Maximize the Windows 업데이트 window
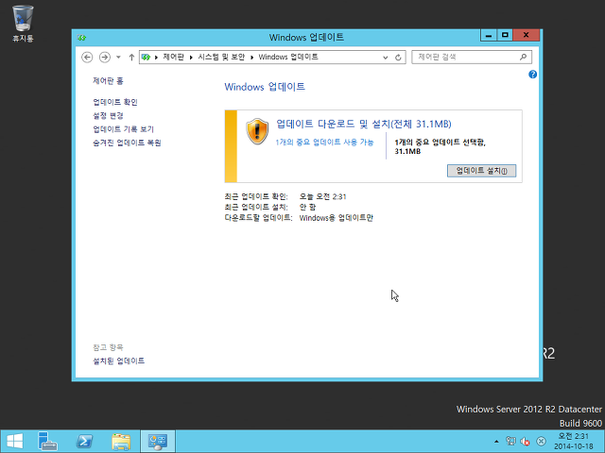 coord(505,35)
